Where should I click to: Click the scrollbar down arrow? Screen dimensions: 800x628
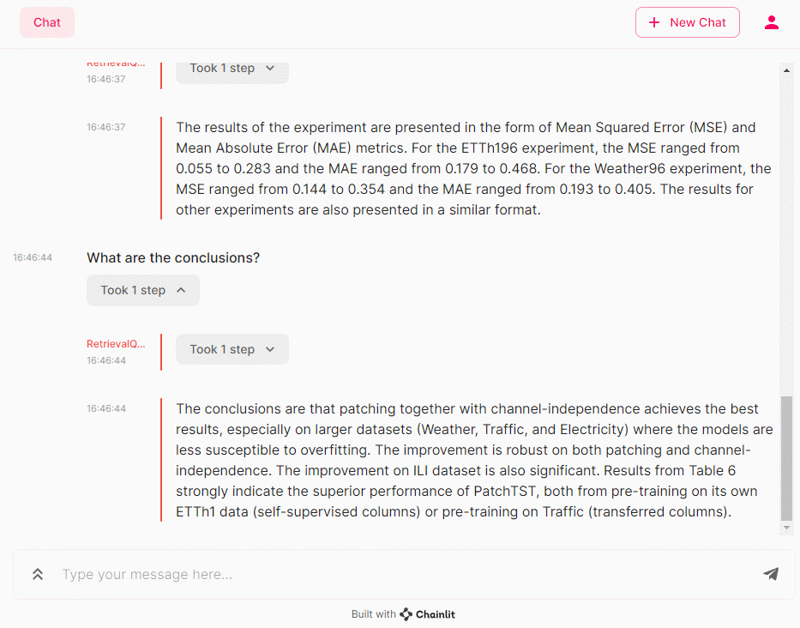click(x=787, y=528)
